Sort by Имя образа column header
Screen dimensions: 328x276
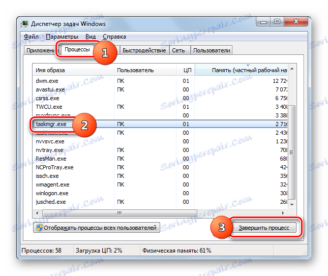73,70
